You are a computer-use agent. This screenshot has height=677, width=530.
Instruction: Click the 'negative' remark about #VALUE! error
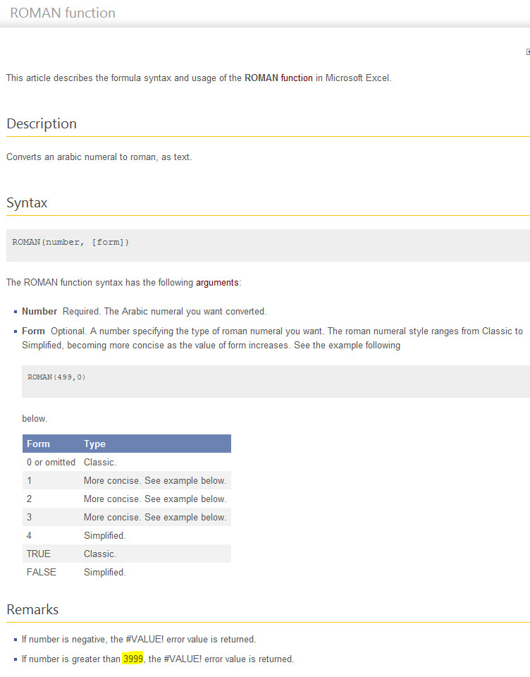138,640
